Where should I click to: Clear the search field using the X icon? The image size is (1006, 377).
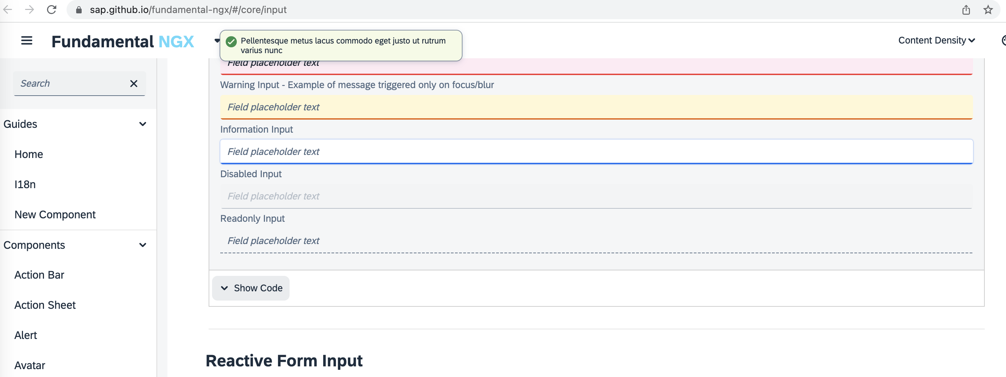134,84
